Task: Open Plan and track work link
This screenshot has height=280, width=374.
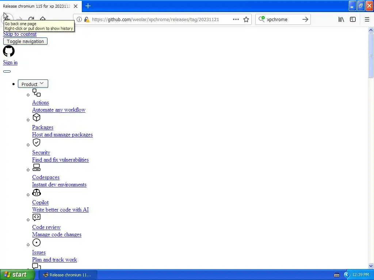Action: (55, 260)
